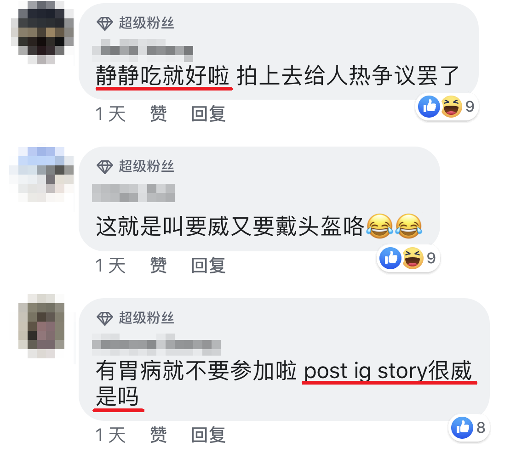Open laughing reaction on second comment
Viewport: 516px width, 453px height.
(413, 258)
